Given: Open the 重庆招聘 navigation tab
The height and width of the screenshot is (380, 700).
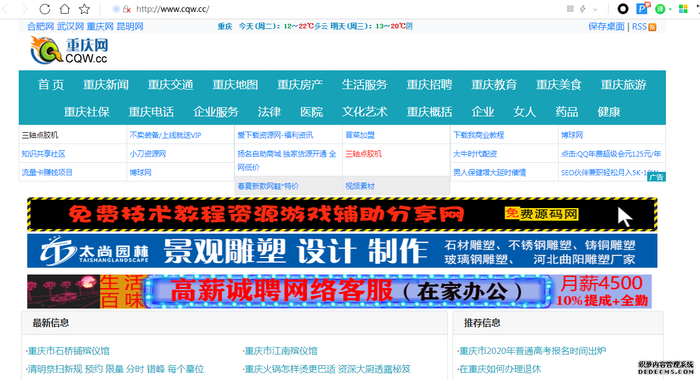Looking at the screenshot, I should coord(429,85).
